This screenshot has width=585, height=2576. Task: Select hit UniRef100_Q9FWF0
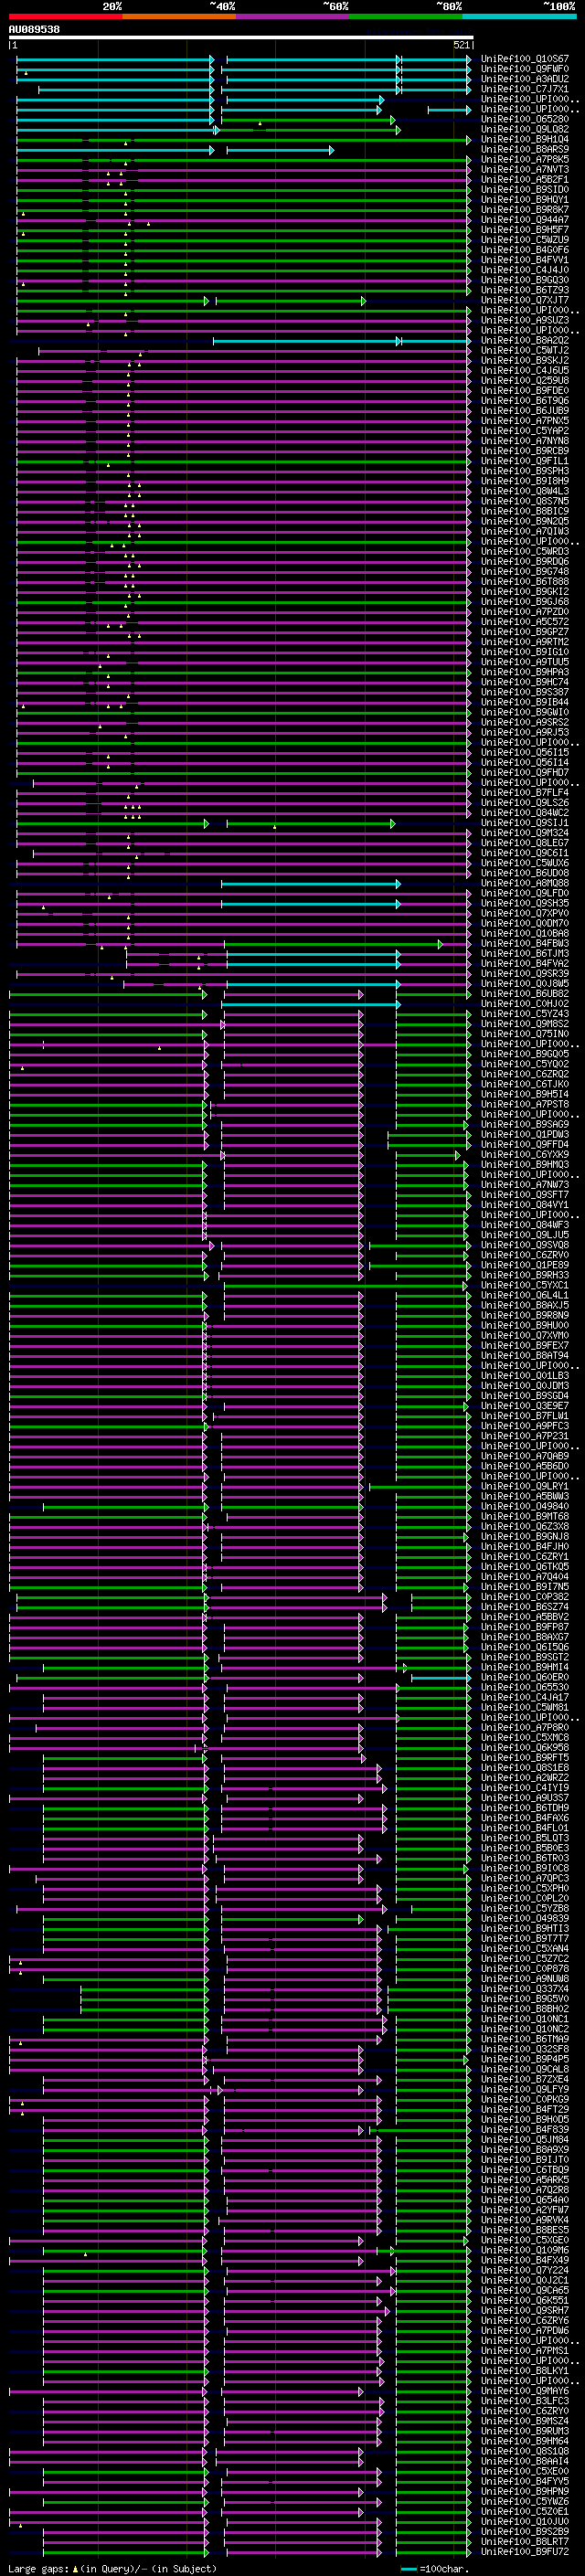(525, 69)
